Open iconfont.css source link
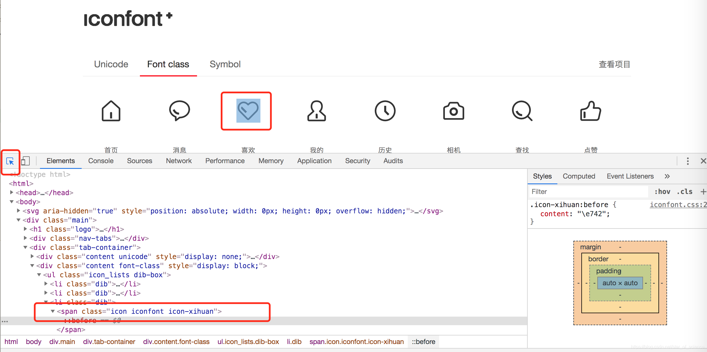 click(678, 205)
